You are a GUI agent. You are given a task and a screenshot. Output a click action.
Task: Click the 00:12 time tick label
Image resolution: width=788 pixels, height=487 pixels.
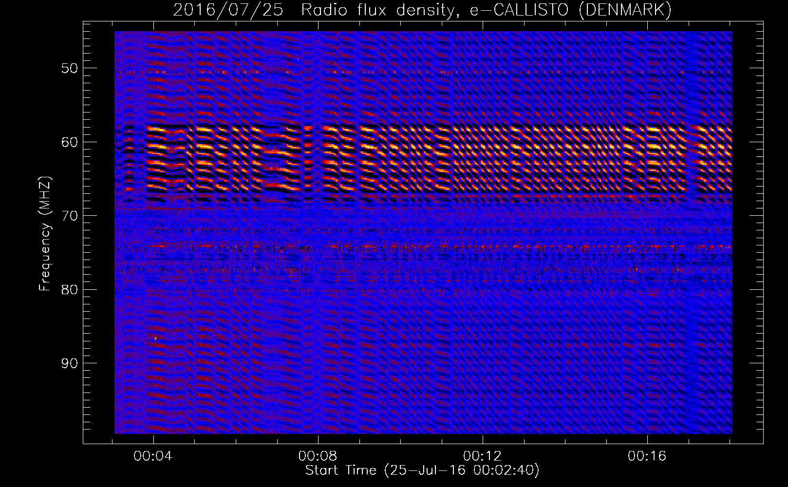(482, 456)
